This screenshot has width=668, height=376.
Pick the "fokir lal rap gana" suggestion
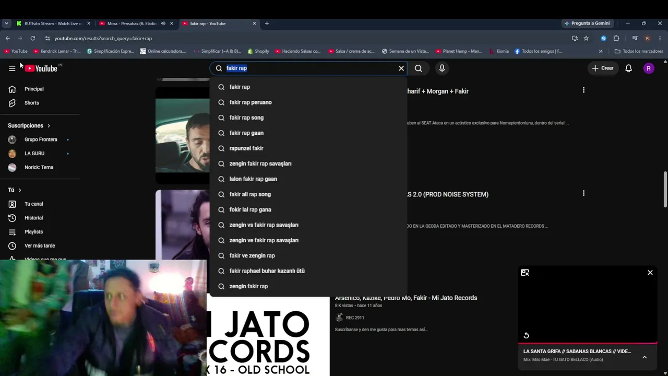[308, 209]
